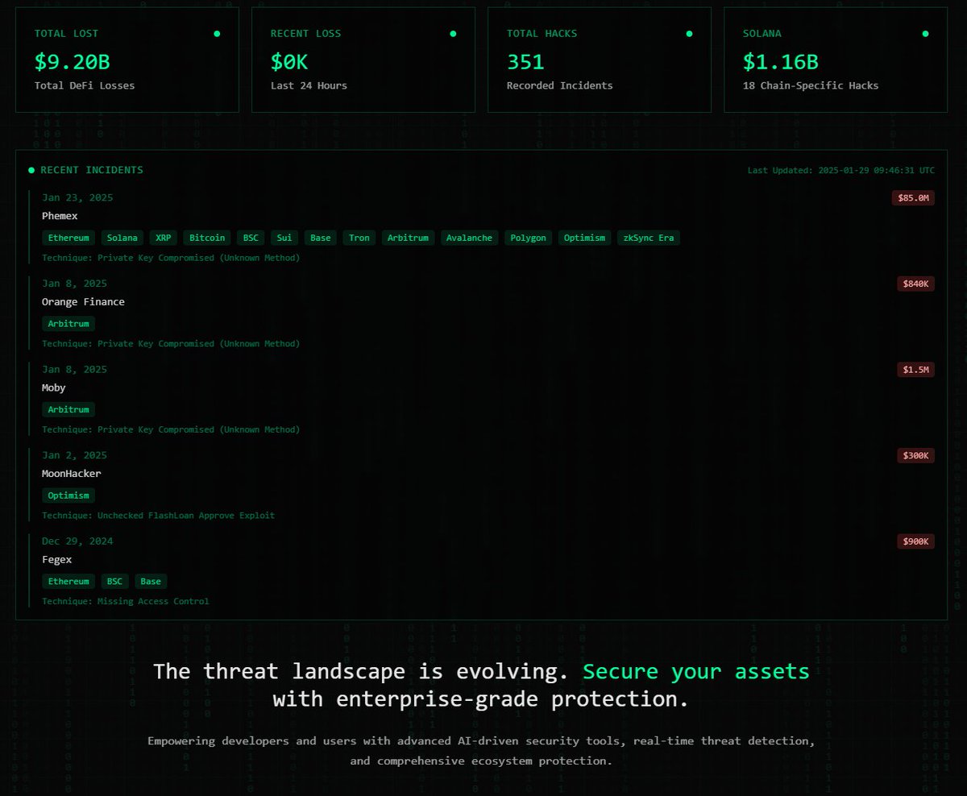Select the Arbitrum tag under Orange Finance

(x=68, y=324)
